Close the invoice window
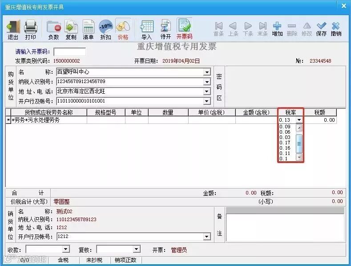 [344, 6]
